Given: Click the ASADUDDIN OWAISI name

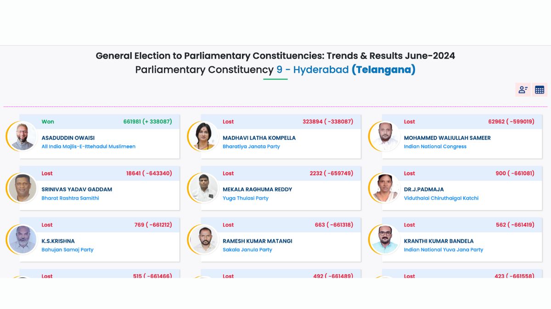Looking at the screenshot, I should pos(68,138).
